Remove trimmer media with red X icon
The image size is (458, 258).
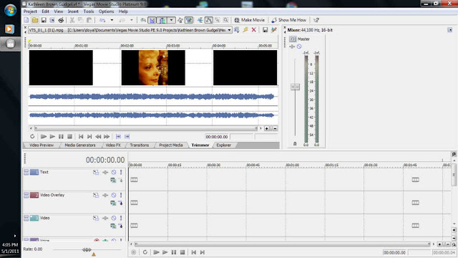tap(254, 30)
